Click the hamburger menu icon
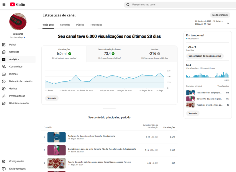Image resolution: width=236 pixels, height=172 pixels. click(x=4, y=4)
